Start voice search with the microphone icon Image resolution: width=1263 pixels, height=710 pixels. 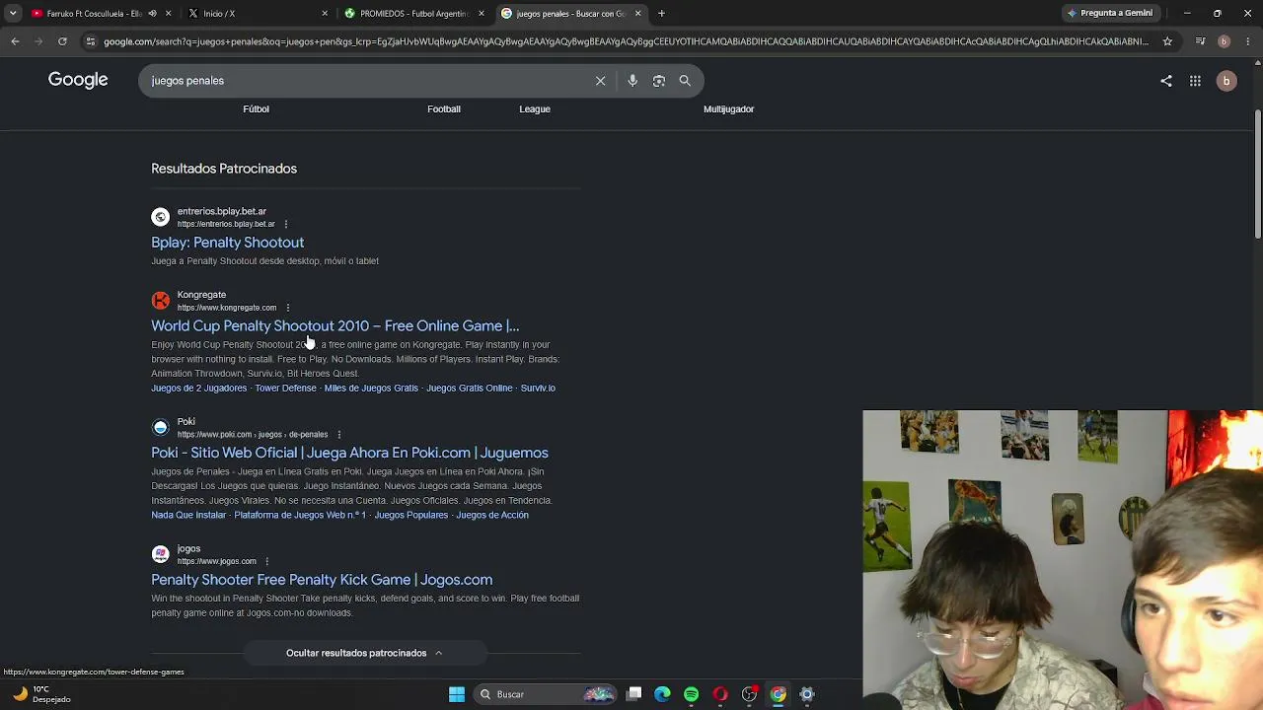[632, 81]
